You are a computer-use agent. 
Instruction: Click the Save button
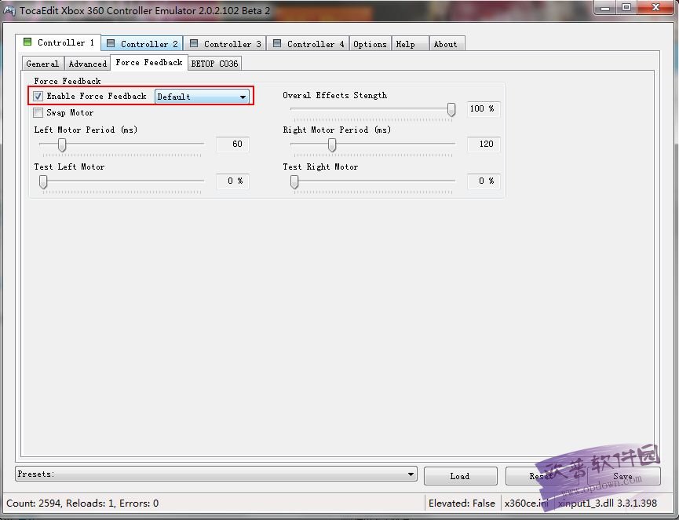point(622,476)
